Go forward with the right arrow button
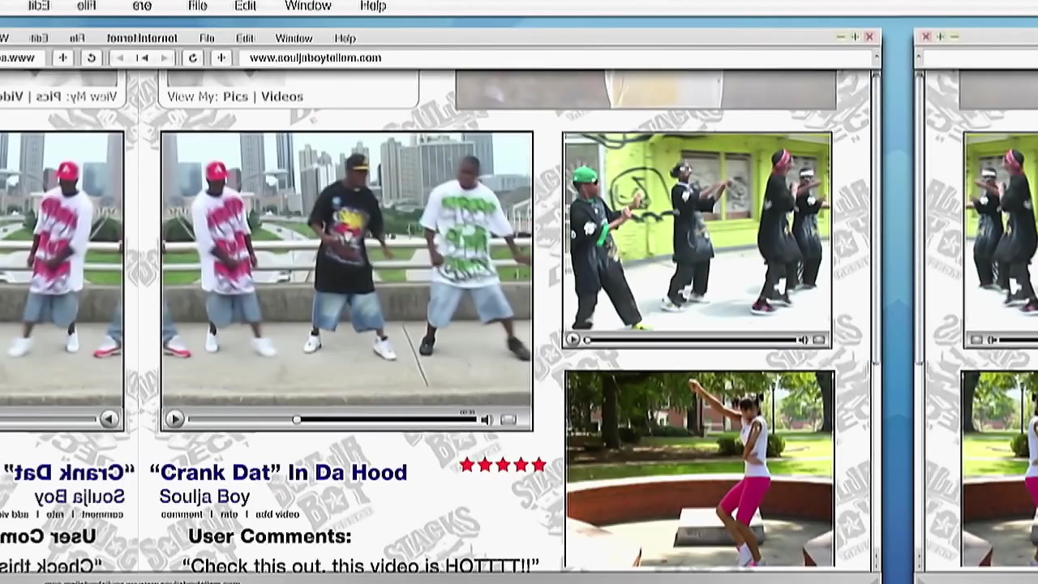Image resolution: width=1038 pixels, height=584 pixels. 164,58
